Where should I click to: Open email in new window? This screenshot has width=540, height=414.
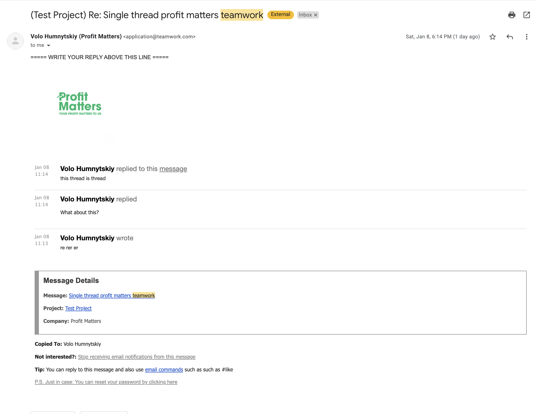(x=526, y=15)
